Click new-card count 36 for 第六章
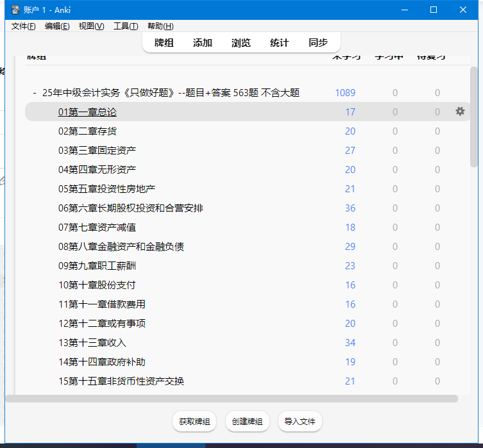The height and width of the screenshot is (448, 483). [x=350, y=208]
